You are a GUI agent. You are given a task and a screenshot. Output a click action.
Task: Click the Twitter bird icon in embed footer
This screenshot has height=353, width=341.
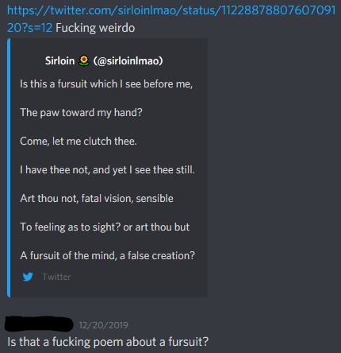click(x=28, y=277)
